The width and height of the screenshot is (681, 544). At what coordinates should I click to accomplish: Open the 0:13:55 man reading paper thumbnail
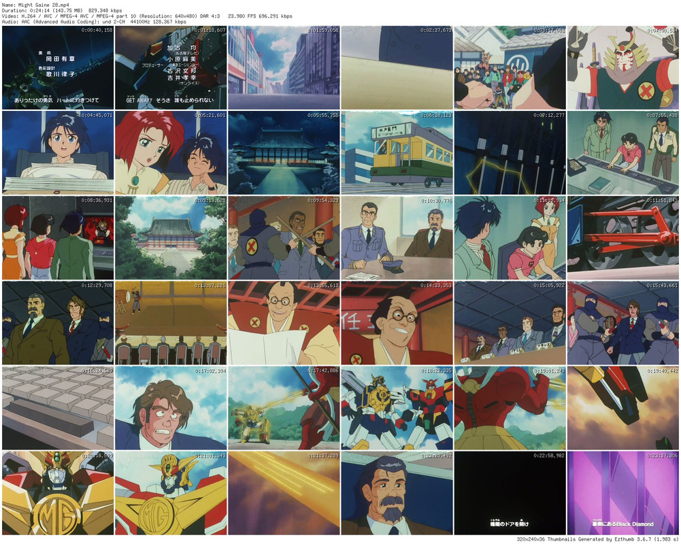(284, 323)
